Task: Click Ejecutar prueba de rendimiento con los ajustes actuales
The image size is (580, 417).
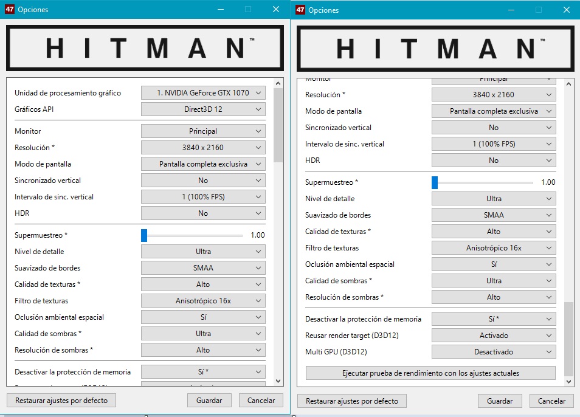Action: pyautogui.click(x=430, y=373)
